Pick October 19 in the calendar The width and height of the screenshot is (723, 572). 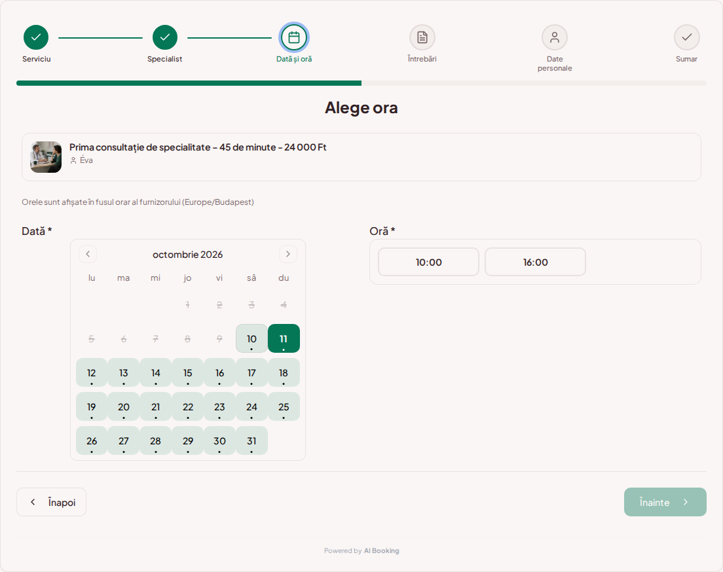(91, 407)
